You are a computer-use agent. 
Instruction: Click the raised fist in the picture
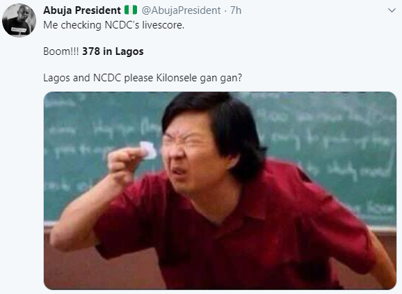pyautogui.click(x=124, y=165)
